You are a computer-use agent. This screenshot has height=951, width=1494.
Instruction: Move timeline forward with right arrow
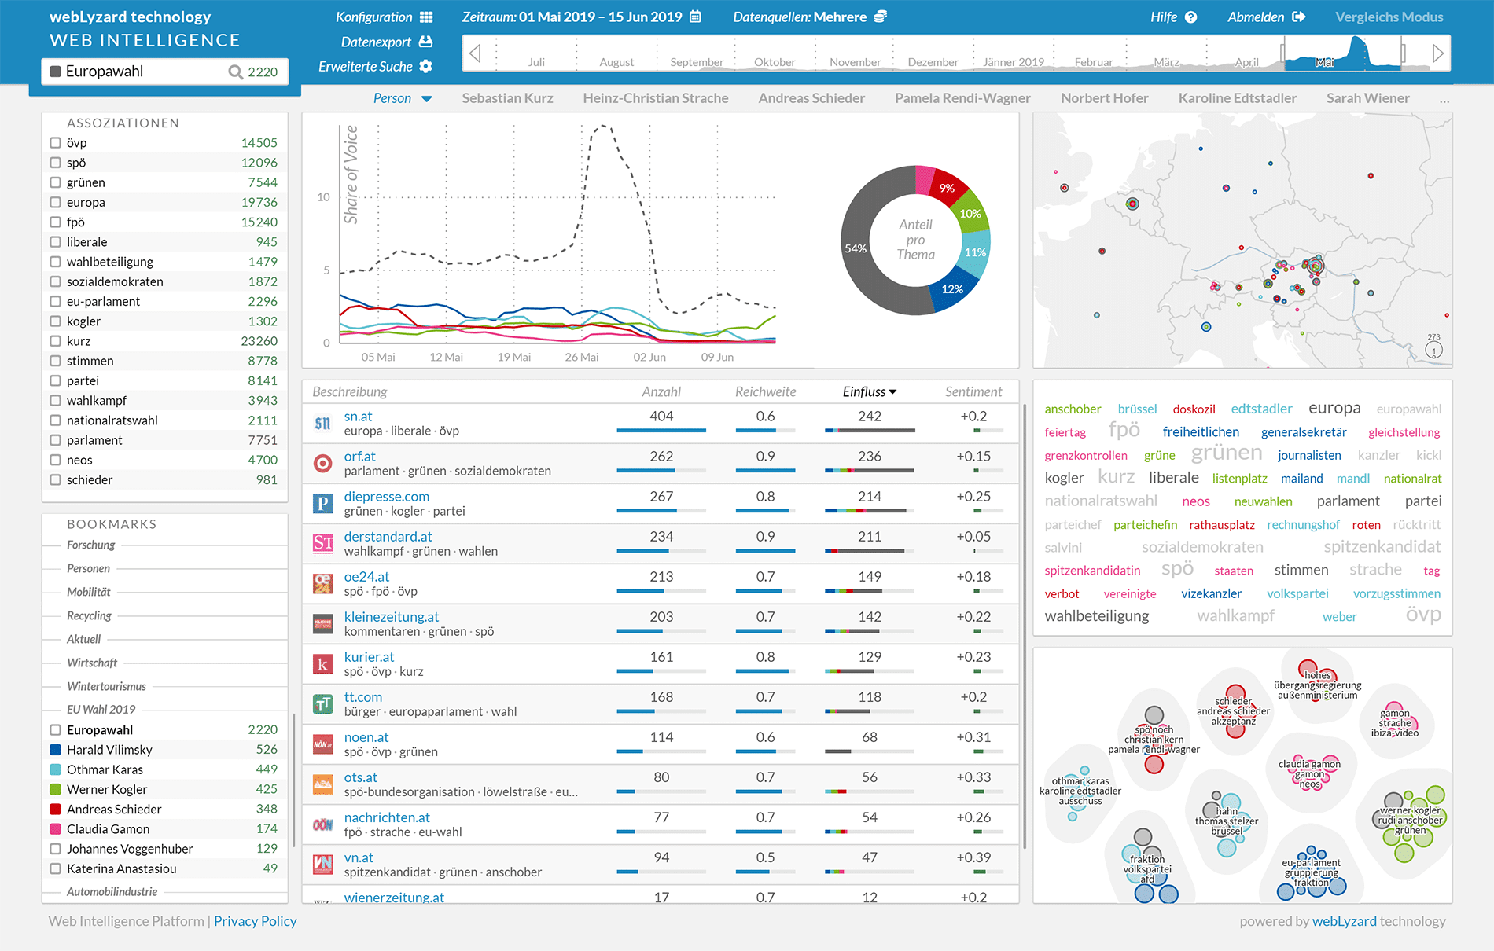(1438, 53)
